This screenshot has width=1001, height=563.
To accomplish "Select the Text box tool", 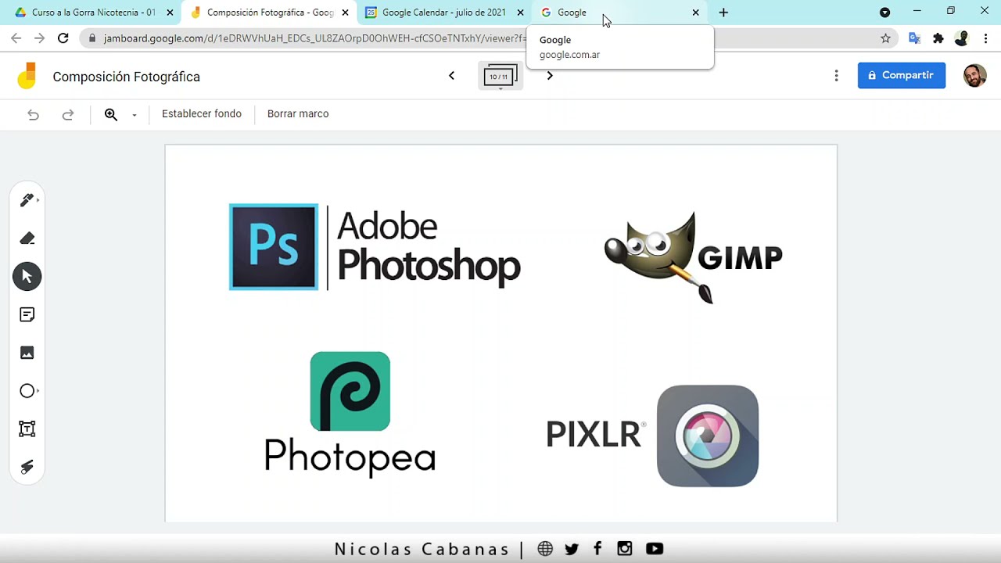I will click(x=27, y=429).
